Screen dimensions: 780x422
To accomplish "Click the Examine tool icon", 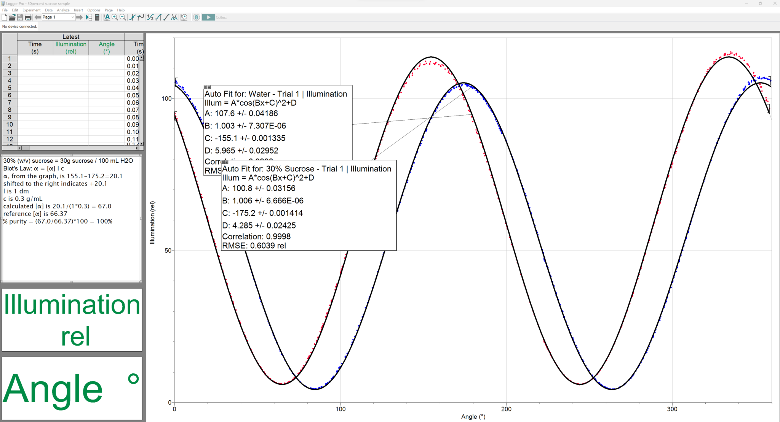I will tap(132, 17).
